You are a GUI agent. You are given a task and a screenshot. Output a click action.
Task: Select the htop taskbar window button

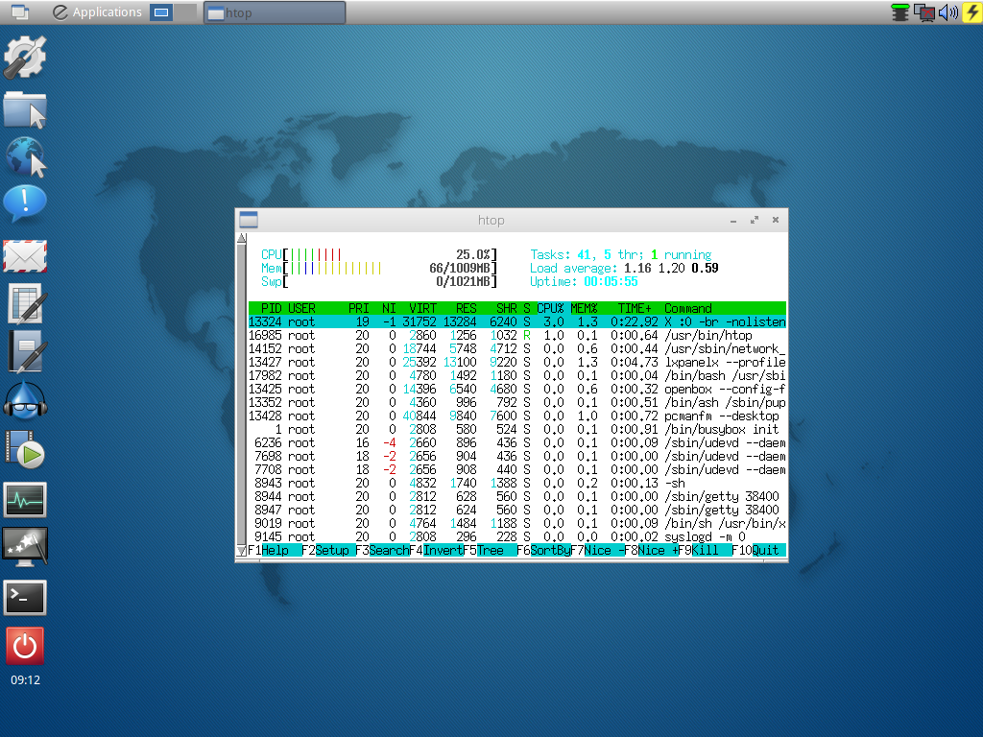275,12
